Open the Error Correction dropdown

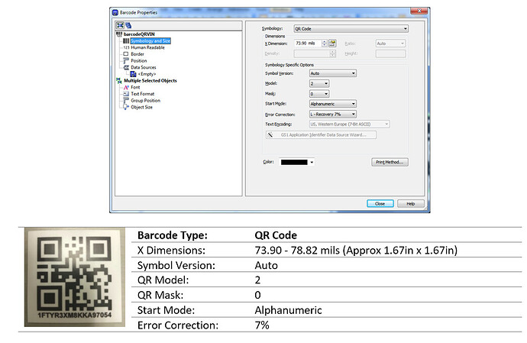click(333, 115)
